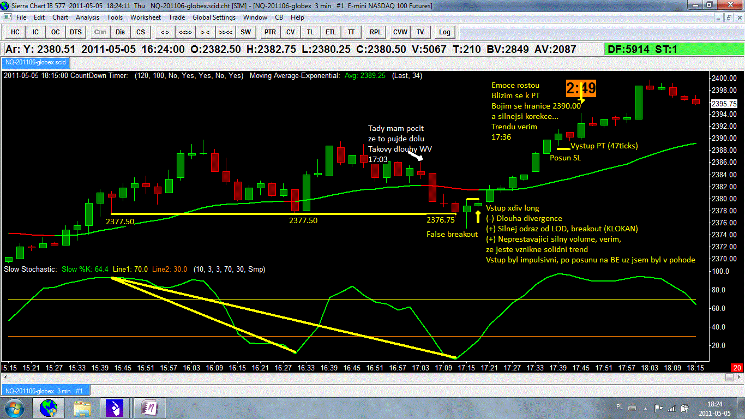Screen dimensions: 745x419
Task: Click the RPL toolbar button
Action: [375, 32]
